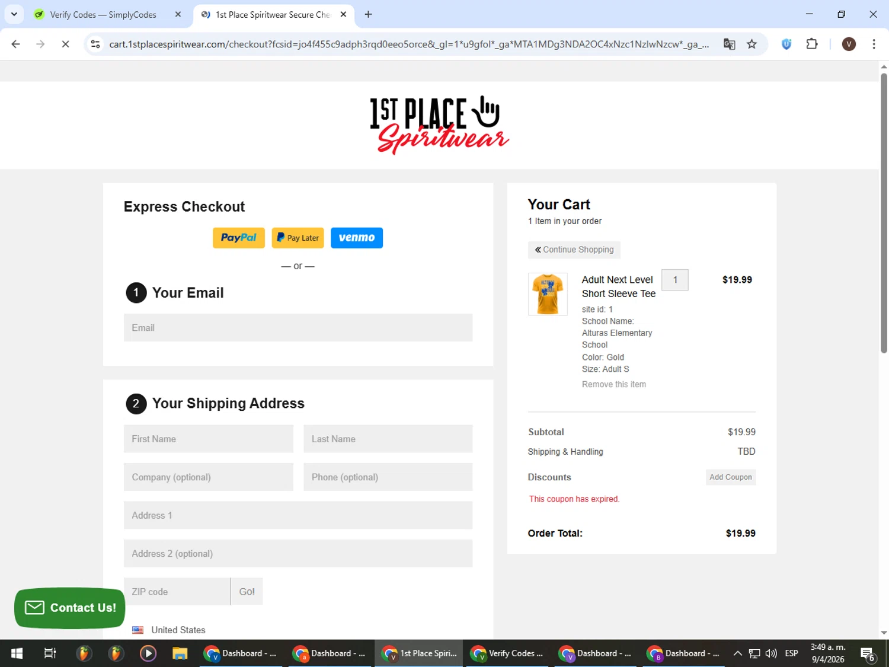The image size is (889, 667).
Task: Click the $19.99 Order Total value
Action: click(x=740, y=533)
